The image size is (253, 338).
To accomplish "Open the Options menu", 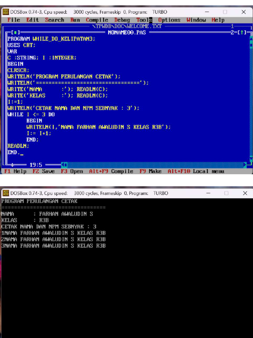I will click(169, 20).
